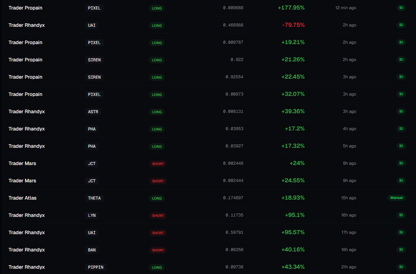Viewport: 416px width, 274px height.
Task: Toggle the LONG pill on the PIPPIN trade
Action: (x=157, y=267)
